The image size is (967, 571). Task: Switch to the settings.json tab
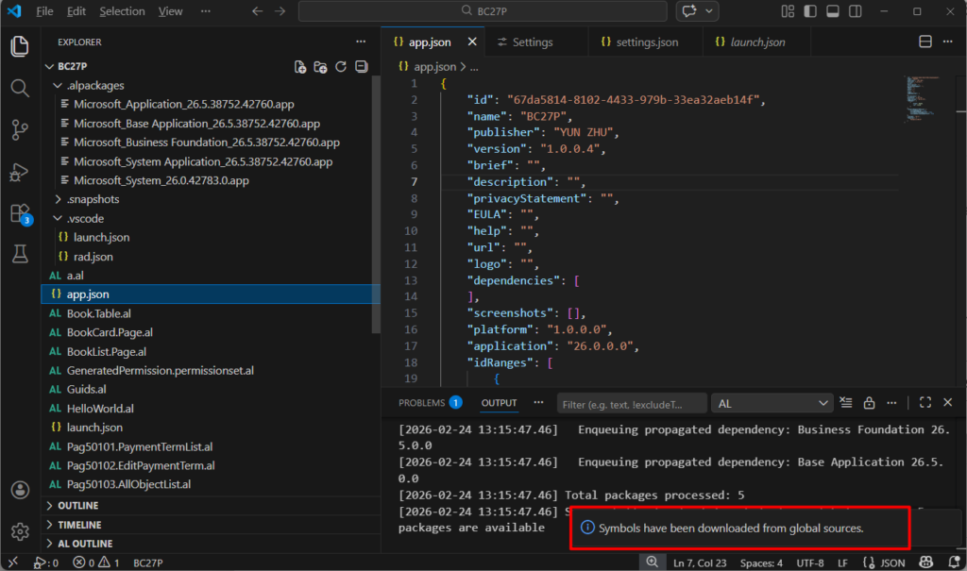pos(646,42)
